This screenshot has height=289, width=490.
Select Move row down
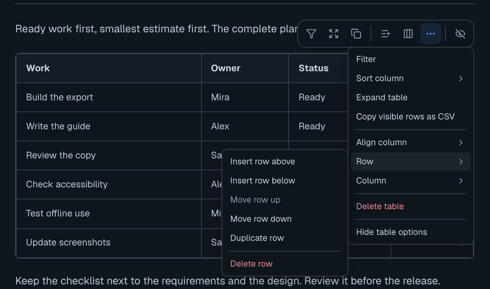point(285,219)
